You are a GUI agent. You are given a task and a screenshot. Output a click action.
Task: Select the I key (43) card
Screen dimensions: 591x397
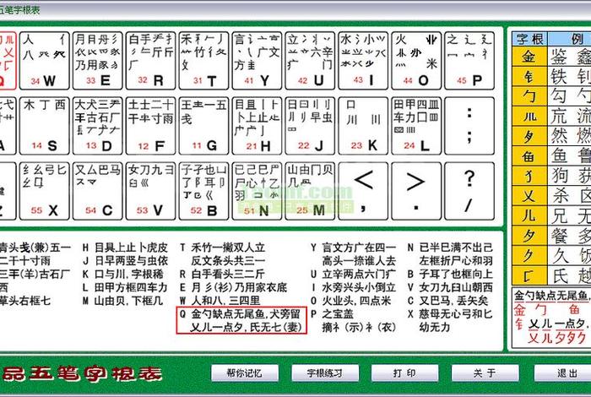(x=363, y=61)
